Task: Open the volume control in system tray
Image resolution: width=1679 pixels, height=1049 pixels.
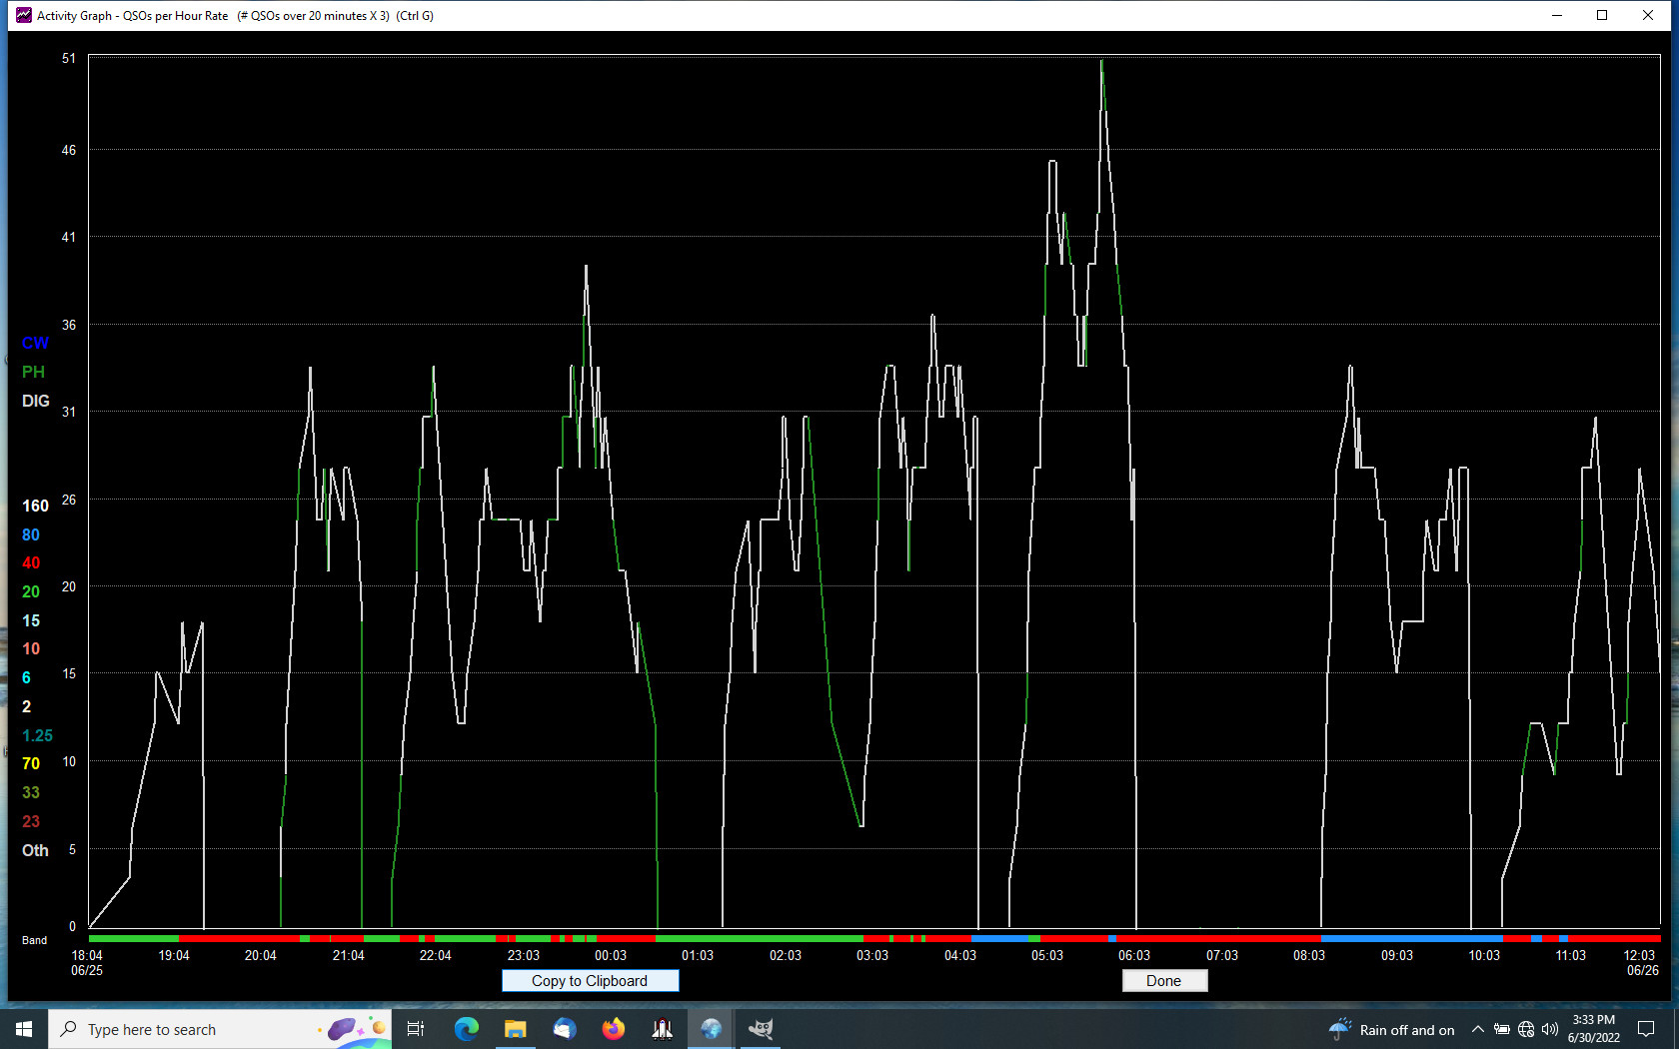Action: point(1550,1029)
